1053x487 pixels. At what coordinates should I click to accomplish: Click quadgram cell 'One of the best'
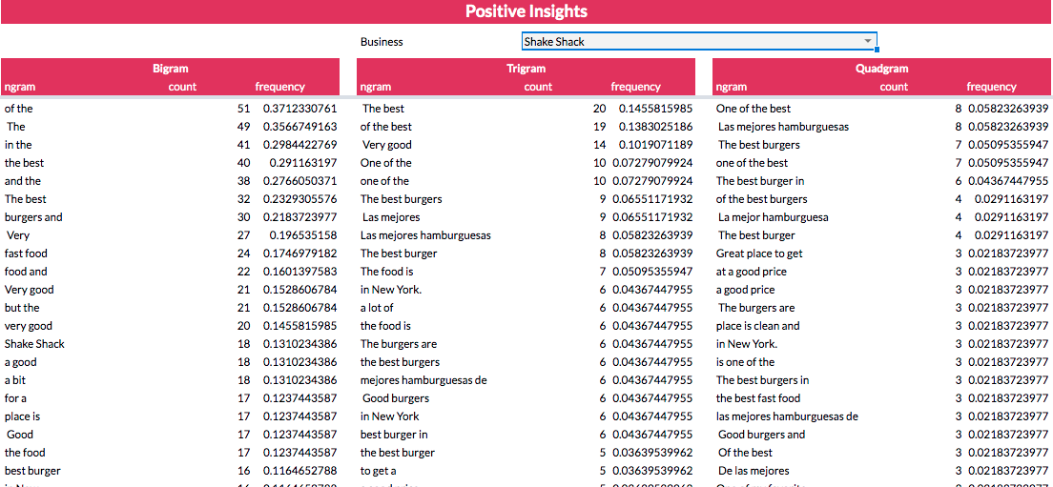[x=753, y=109]
